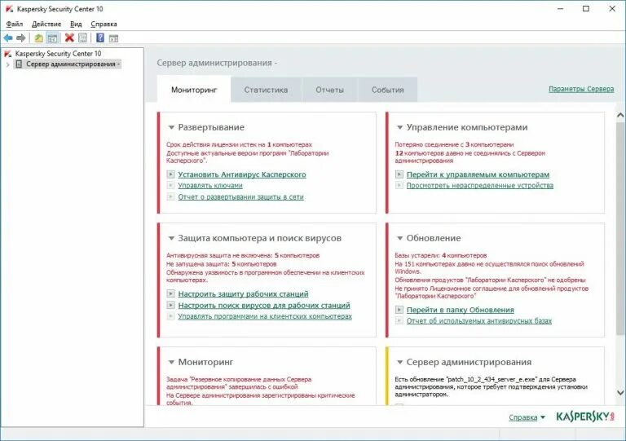Click the arrow icon beside Отчет о развертывании защиты
This screenshot has height=441, width=626.
[x=170, y=196]
